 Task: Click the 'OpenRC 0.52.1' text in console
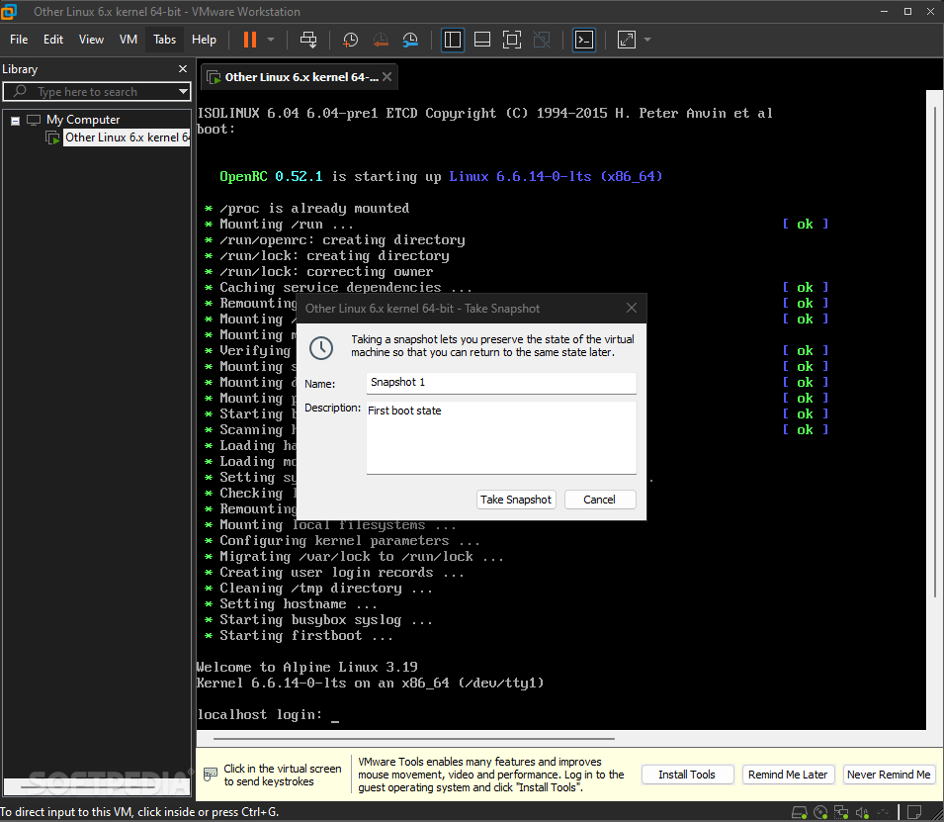click(x=271, y=177)
